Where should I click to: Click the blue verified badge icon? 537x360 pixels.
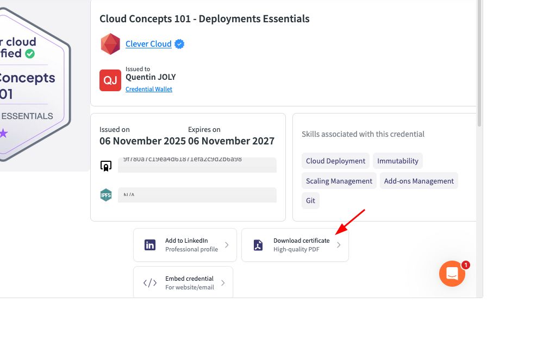click(179, 44)
